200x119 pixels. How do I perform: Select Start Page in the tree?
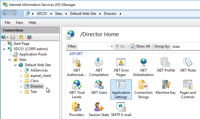(x=21, y=44)
